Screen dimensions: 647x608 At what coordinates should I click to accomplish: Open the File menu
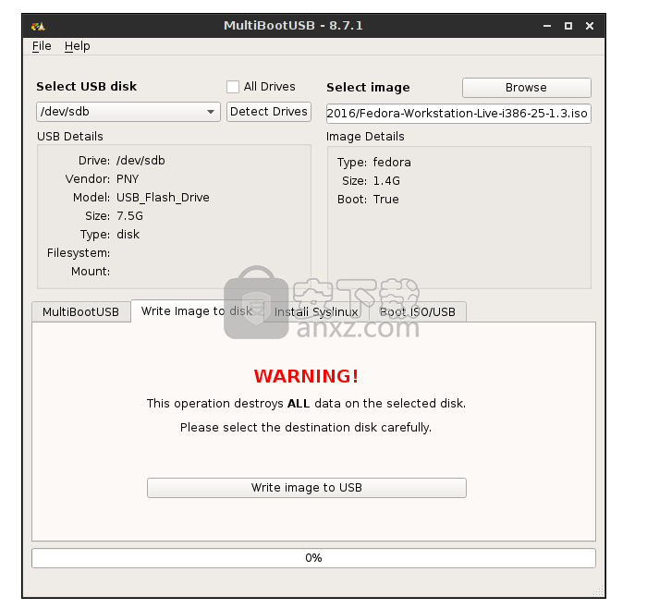(x=42, y=46)
